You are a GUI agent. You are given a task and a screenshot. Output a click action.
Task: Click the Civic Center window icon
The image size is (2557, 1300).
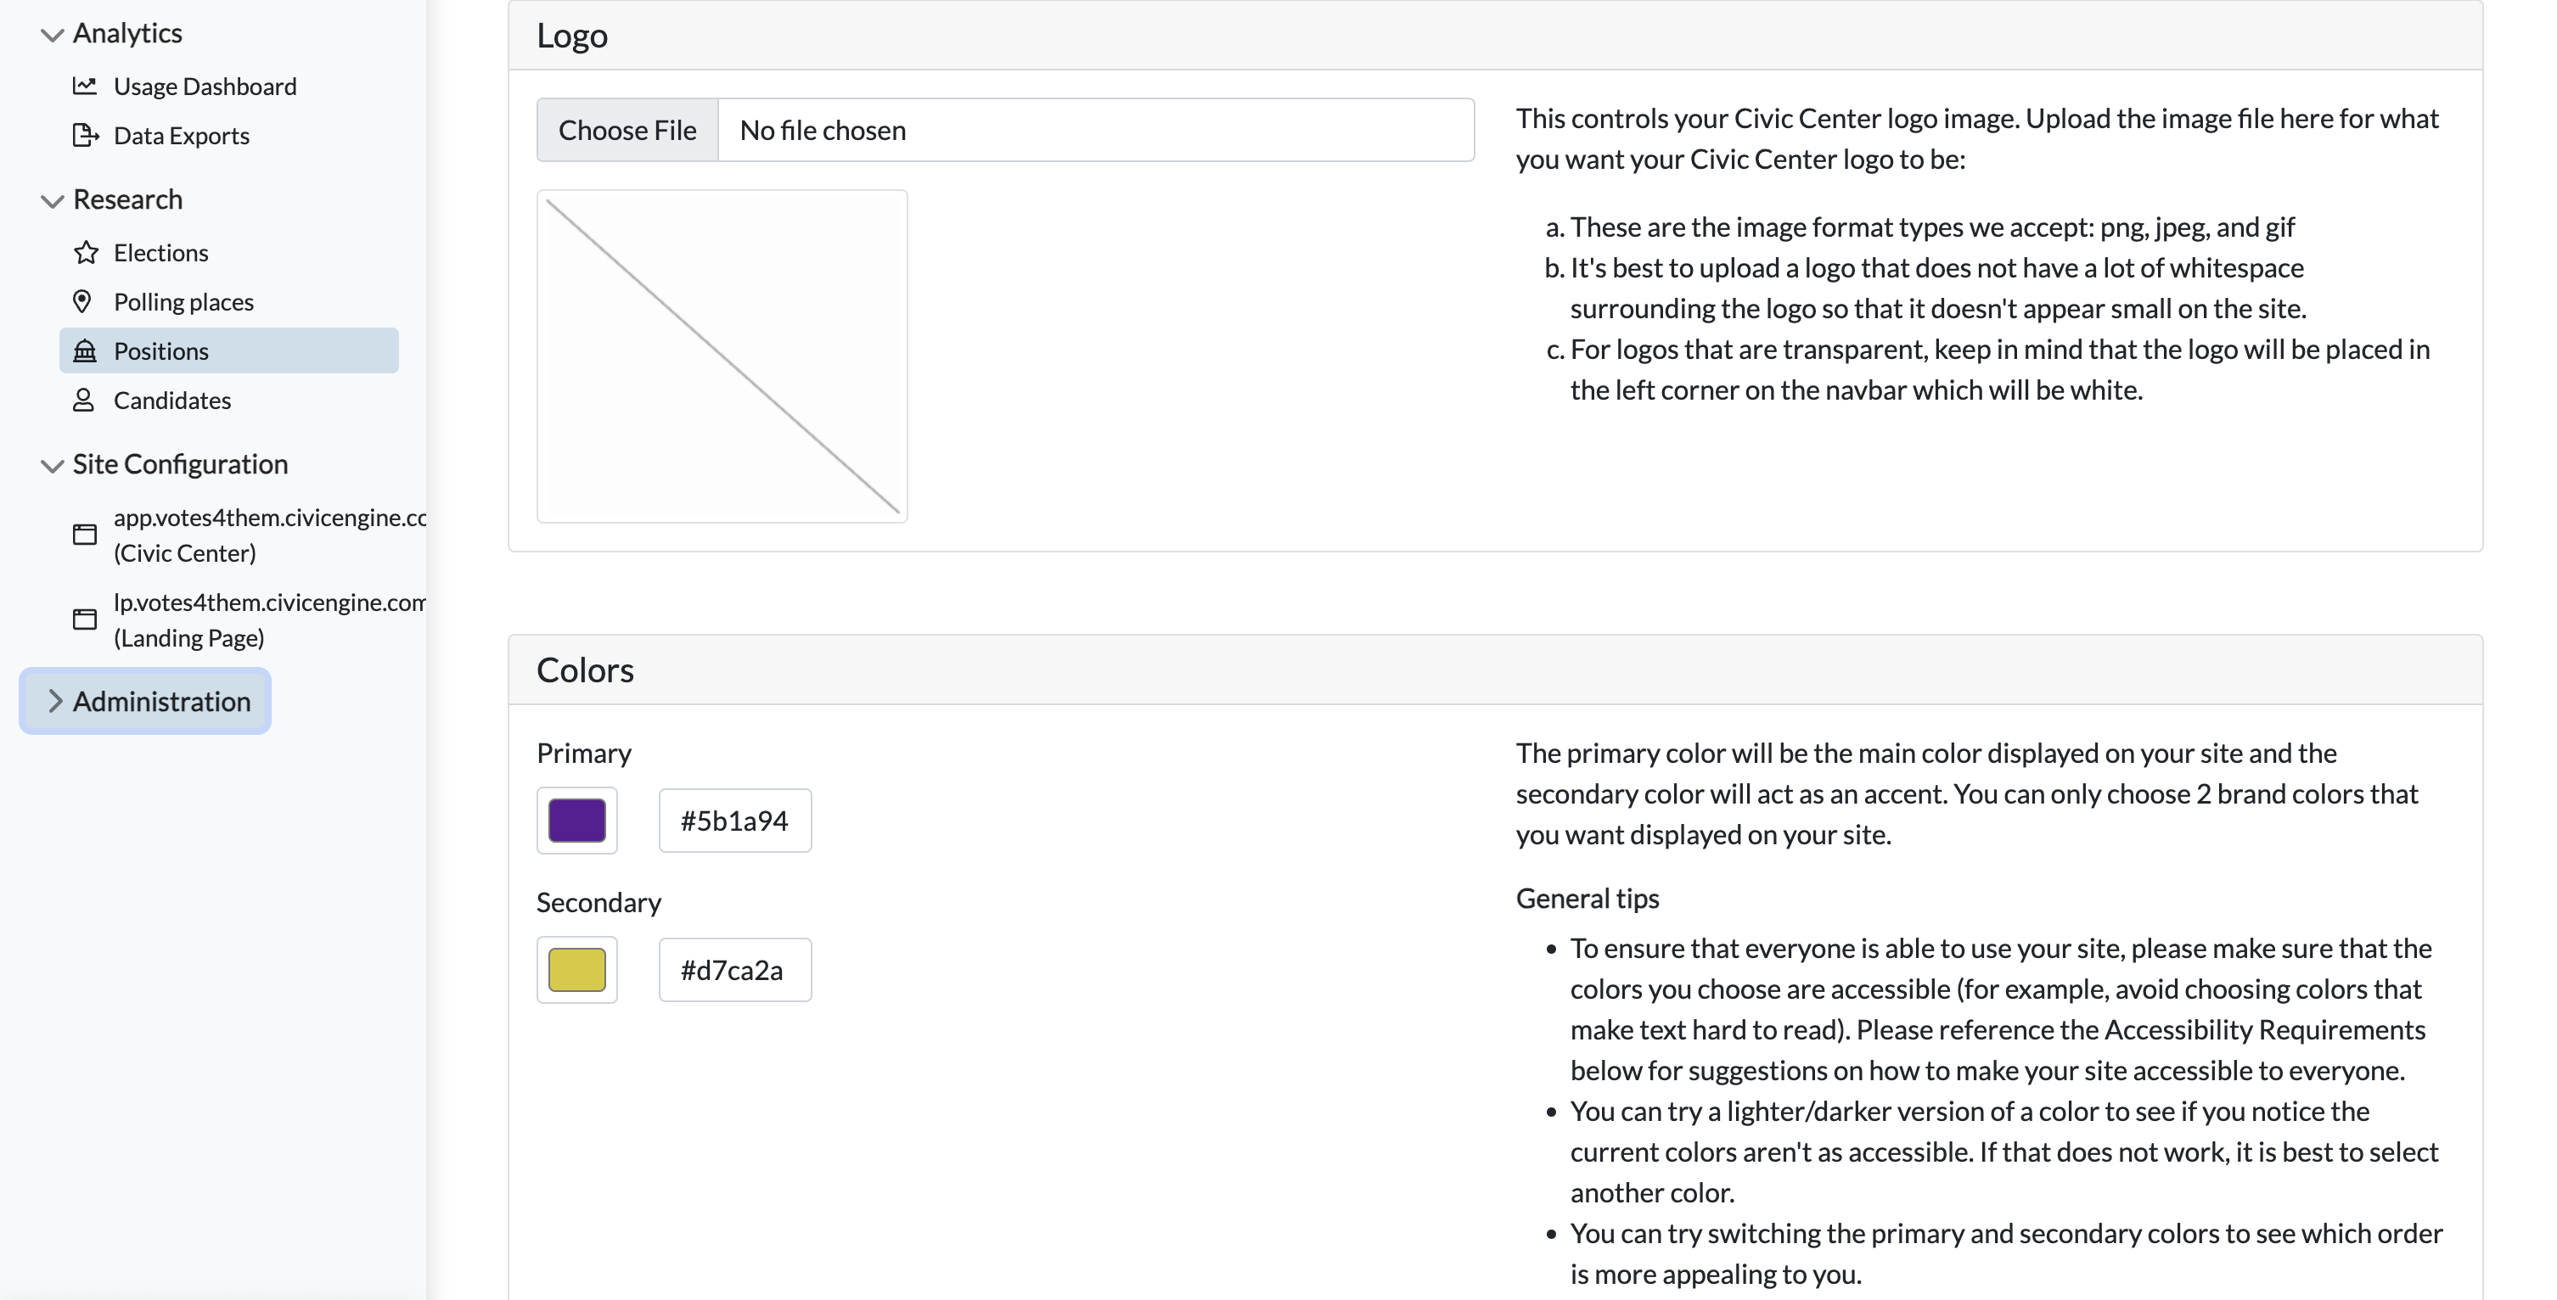(86, 535)
